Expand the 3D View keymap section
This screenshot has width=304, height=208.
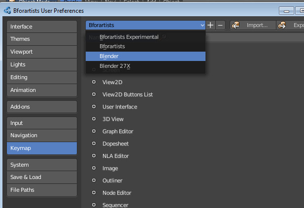tap(94, 119)
